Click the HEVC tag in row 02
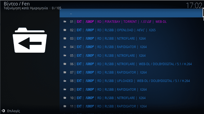This screenshot has height=114, width=204. coord(141,30)
